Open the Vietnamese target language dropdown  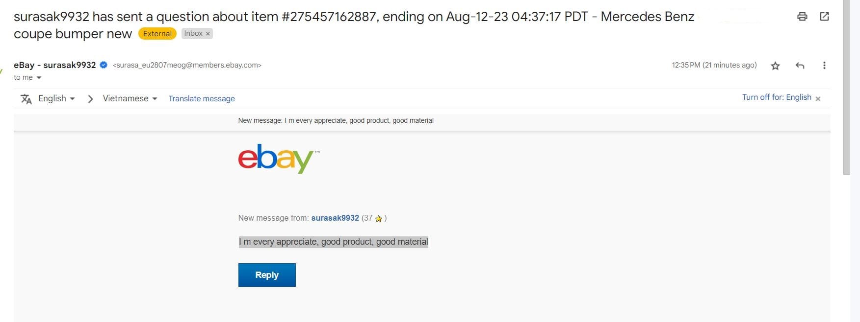pyautogui.click(x=130, y=98)
